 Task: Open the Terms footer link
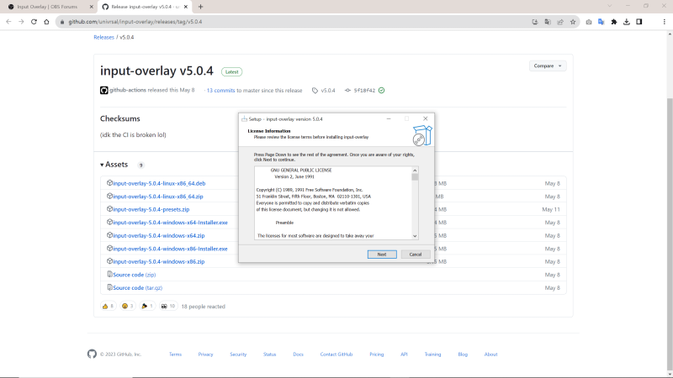(175, 354)
